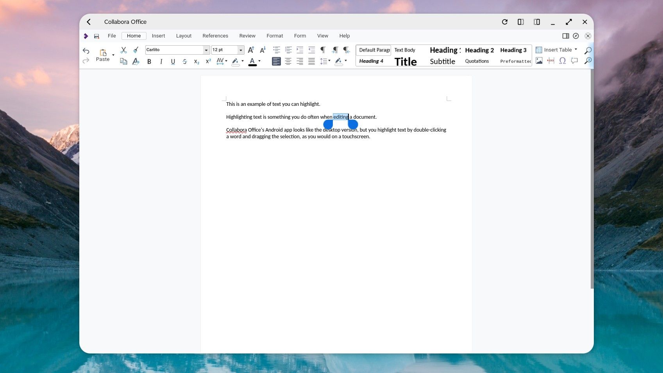Click the Insert Image icon

[x=539, y=61]
